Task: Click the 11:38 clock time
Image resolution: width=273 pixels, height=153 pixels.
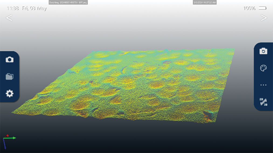Action: coord(13,8)
